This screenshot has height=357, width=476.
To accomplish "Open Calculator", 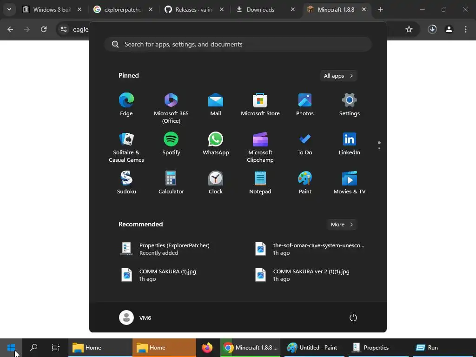I will click(x=171, y=182).
